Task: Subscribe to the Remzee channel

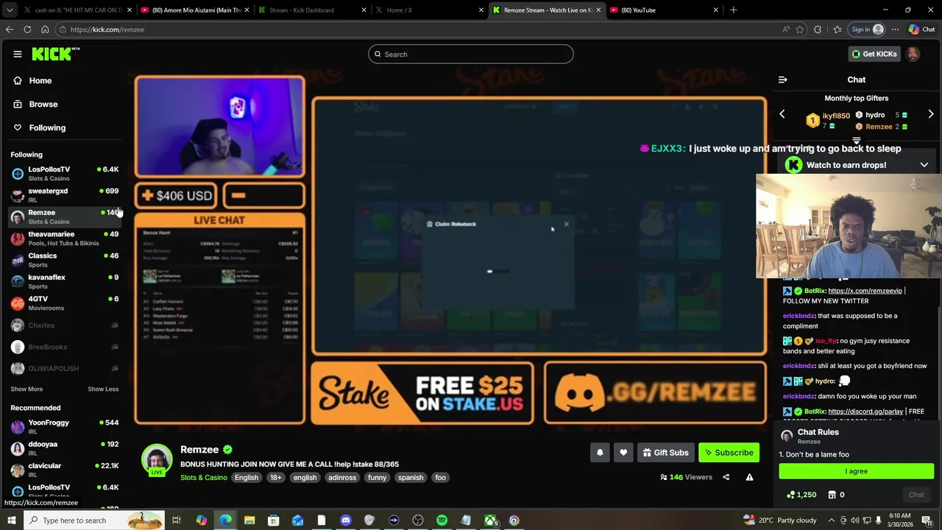Action: 729,453
